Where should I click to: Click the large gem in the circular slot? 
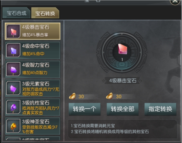point(122,49)
